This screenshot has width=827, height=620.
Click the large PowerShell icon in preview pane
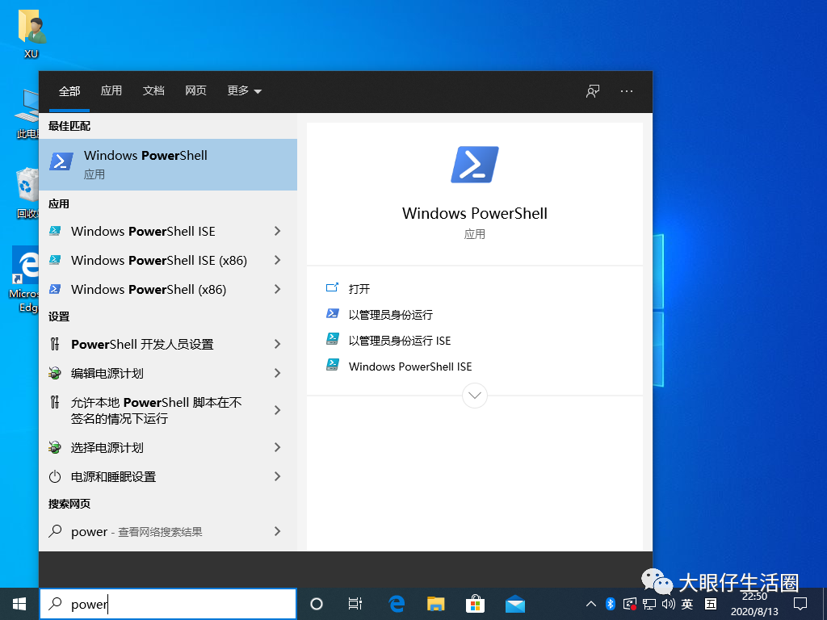coord(475,165)
